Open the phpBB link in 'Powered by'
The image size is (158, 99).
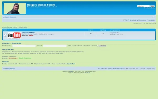[x=71, y=72]
